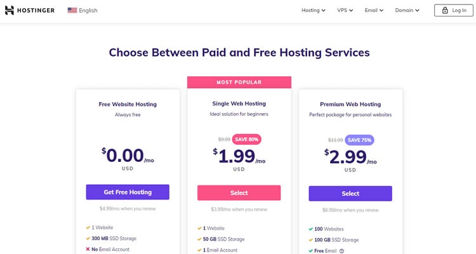Click the Get Free Hosting button
Screen dimensions: 476x254
pos(128,192)
